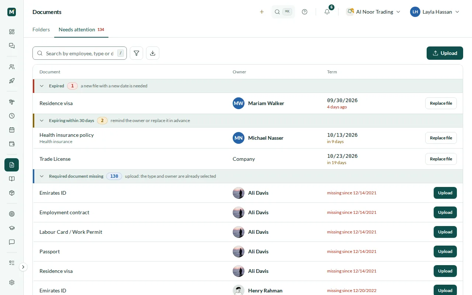
Task: Select the Needs attention tab
Action: click(x=81, y=29)
